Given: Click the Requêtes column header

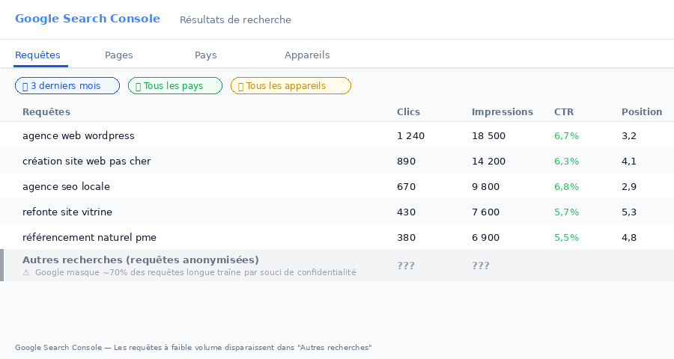Looking at the screenshot, I should (46, 112).
